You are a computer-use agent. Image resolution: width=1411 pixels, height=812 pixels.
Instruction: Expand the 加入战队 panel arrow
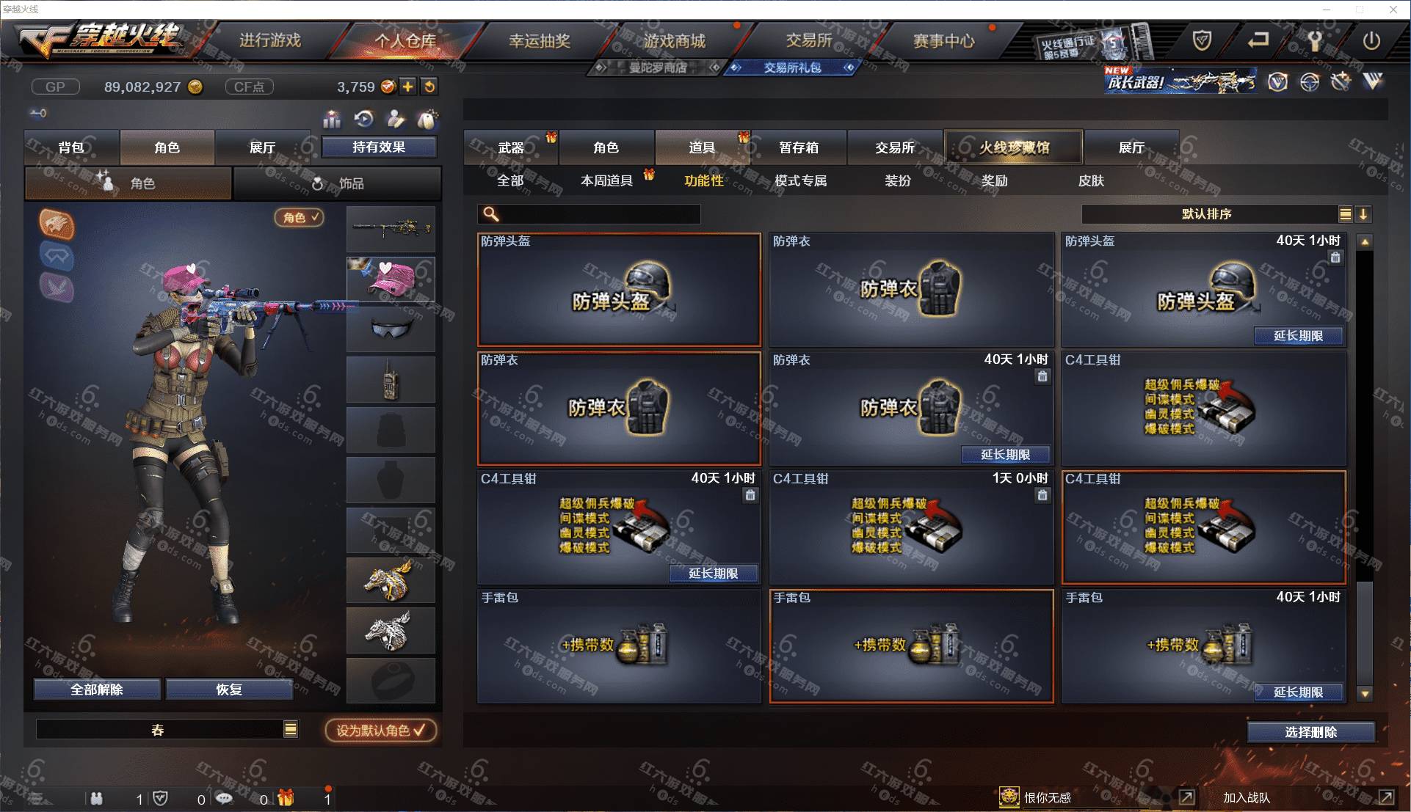coord(1386,797)
